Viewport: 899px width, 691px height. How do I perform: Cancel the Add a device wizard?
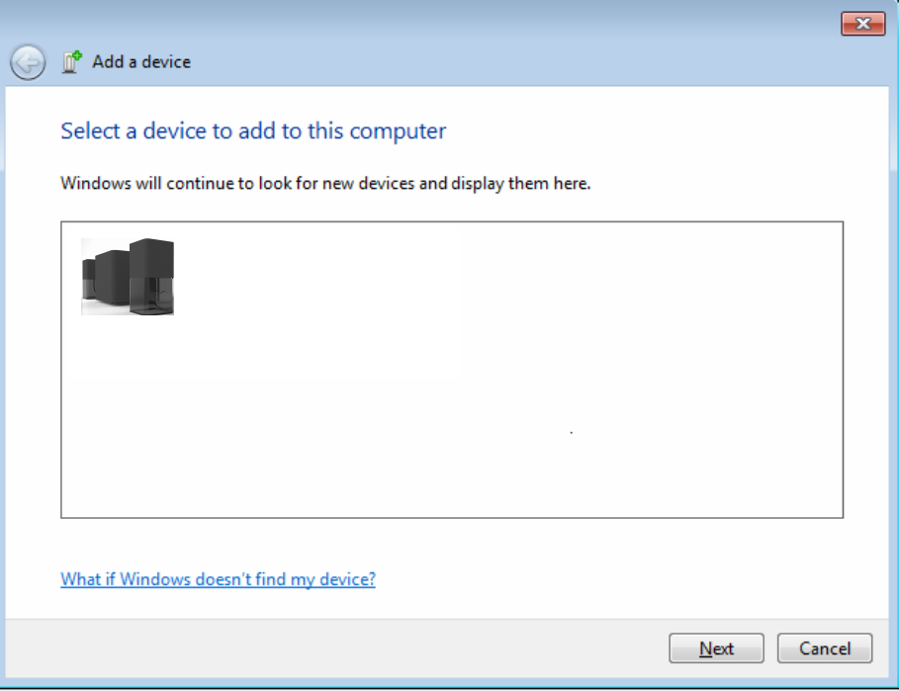point(825,648)
